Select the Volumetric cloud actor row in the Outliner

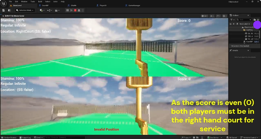pyautogui.click(x=244, y=39)
